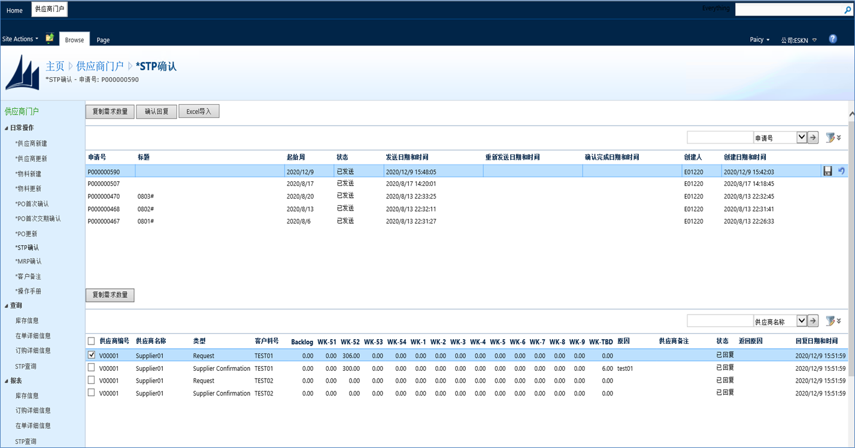Open the help question mark icon

pos(833,39)
